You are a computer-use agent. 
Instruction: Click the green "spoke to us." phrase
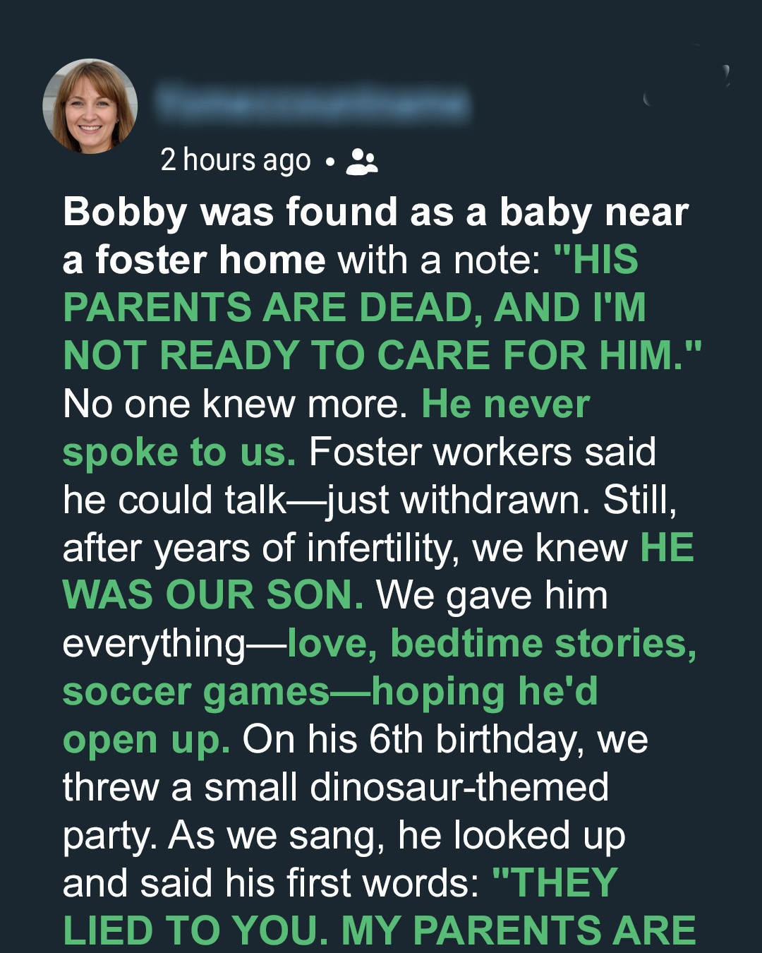click(x=179, y=452)
